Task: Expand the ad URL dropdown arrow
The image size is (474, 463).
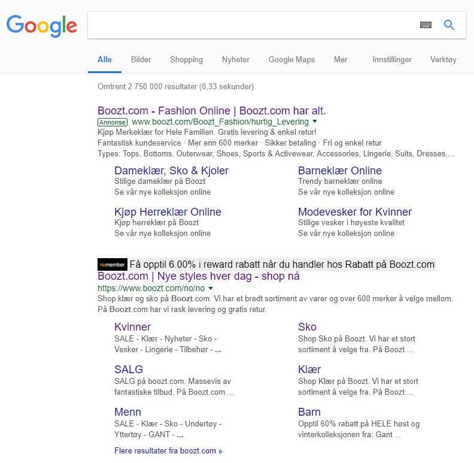Action: (315, 122)
